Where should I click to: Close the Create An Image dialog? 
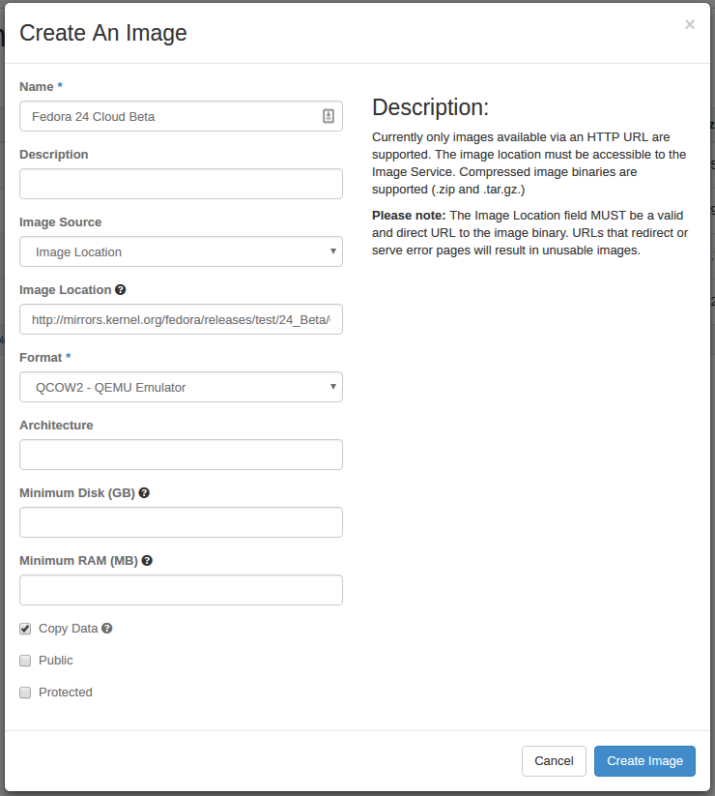(x=689, y=25)
